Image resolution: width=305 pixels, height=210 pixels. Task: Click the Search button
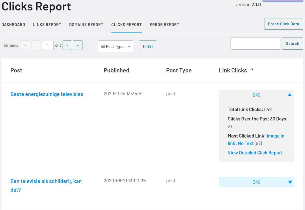292,43
